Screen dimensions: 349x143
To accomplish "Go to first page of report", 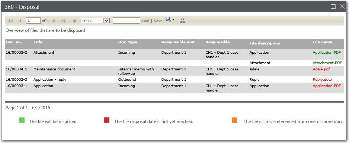I will click(x=10, y=21).
